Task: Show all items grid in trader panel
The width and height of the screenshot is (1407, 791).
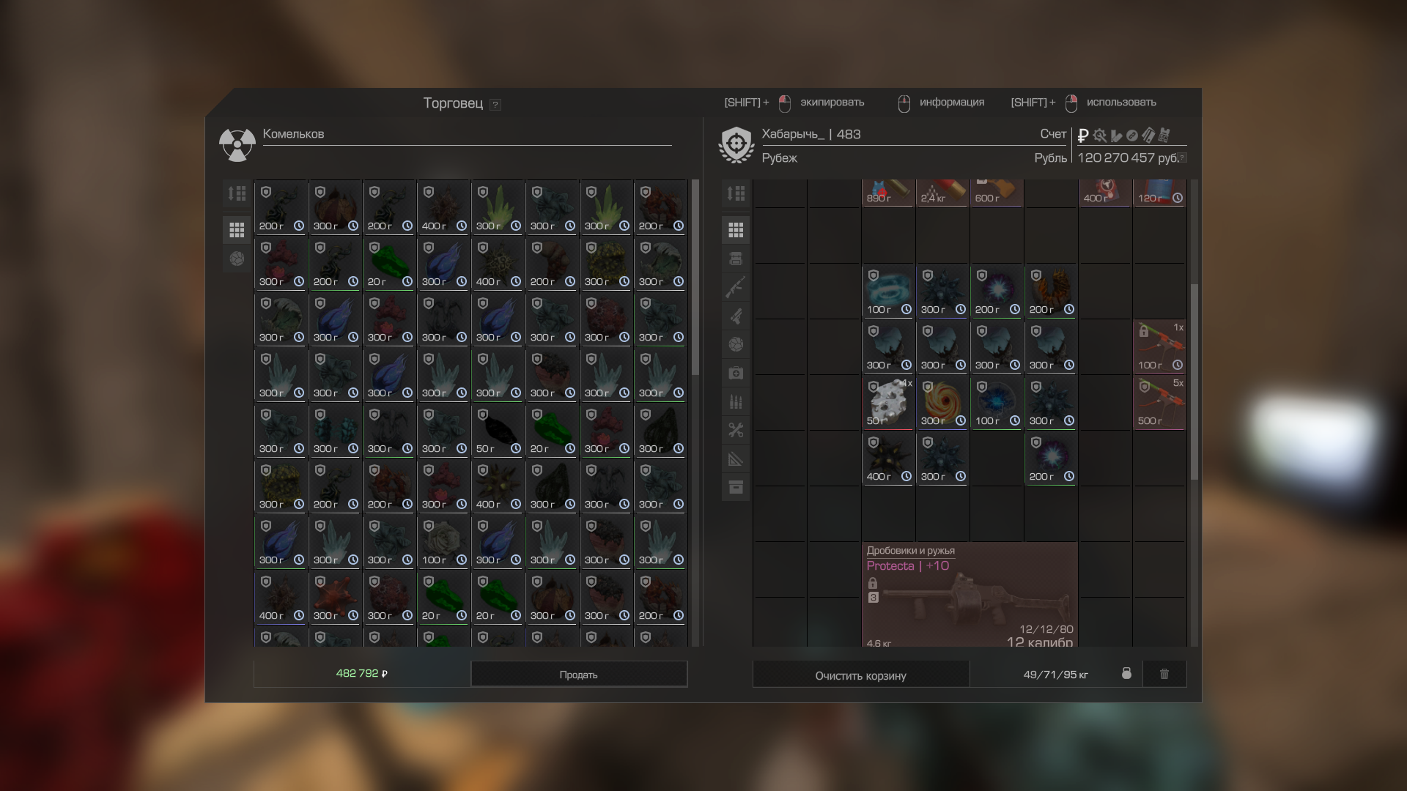Action: pos(237,230)
